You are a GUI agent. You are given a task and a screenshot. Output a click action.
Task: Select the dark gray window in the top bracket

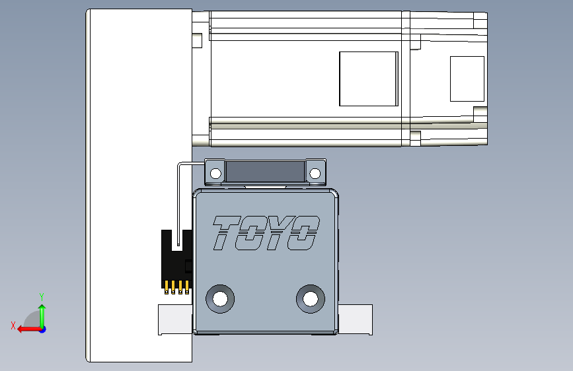click(x=266, y=172)
